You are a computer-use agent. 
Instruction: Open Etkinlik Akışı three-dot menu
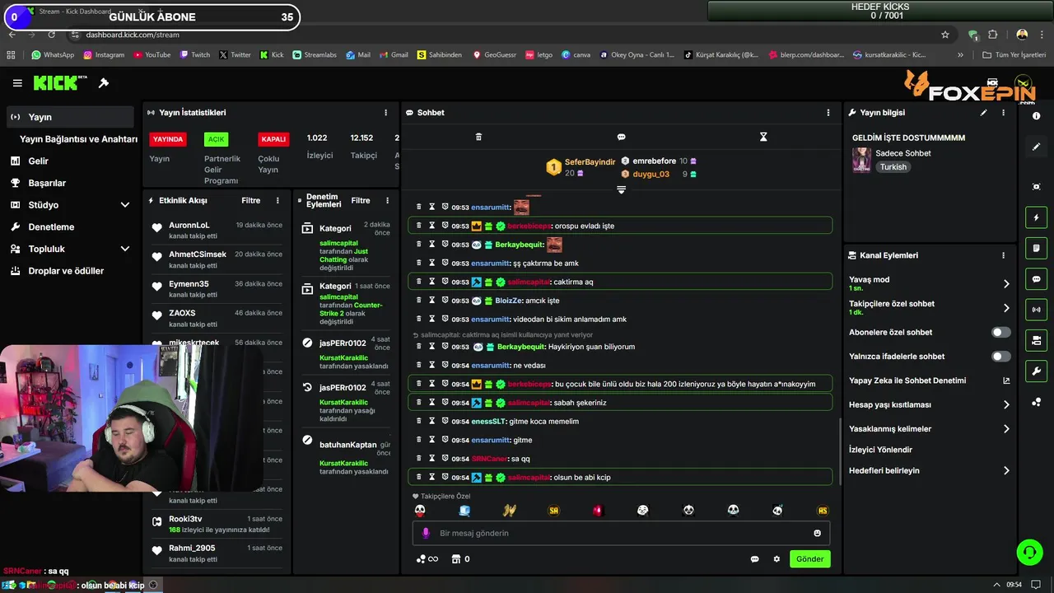pyautogui.click(x=277, y=200)
